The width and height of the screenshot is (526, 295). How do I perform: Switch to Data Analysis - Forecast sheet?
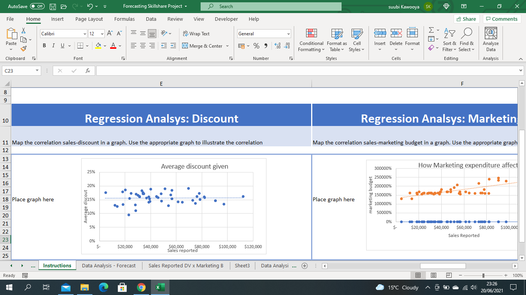(x=109, y=265)
